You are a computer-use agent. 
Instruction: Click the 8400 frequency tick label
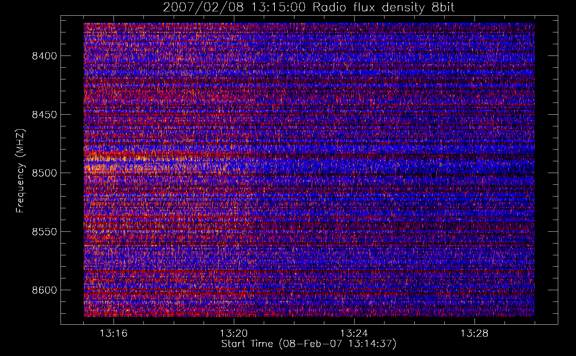44,56
